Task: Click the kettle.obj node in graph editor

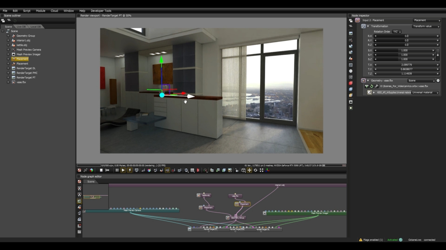Action: pos(206,195)
